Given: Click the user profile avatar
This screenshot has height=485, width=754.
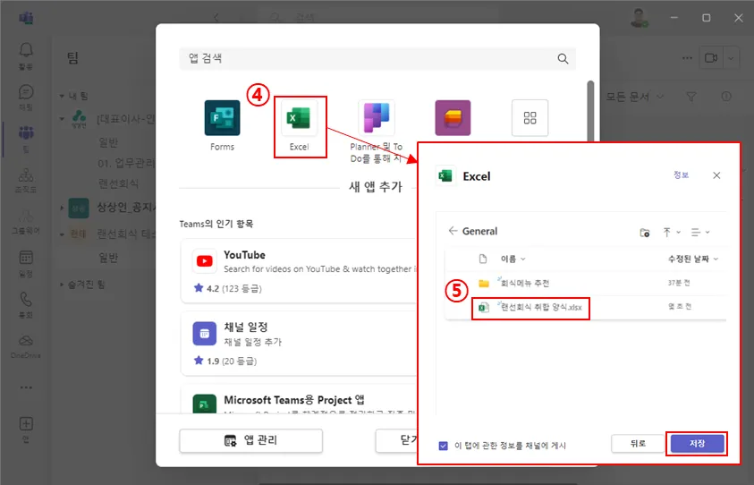Looking at the screenshot, I should click(x=640, y=18).
